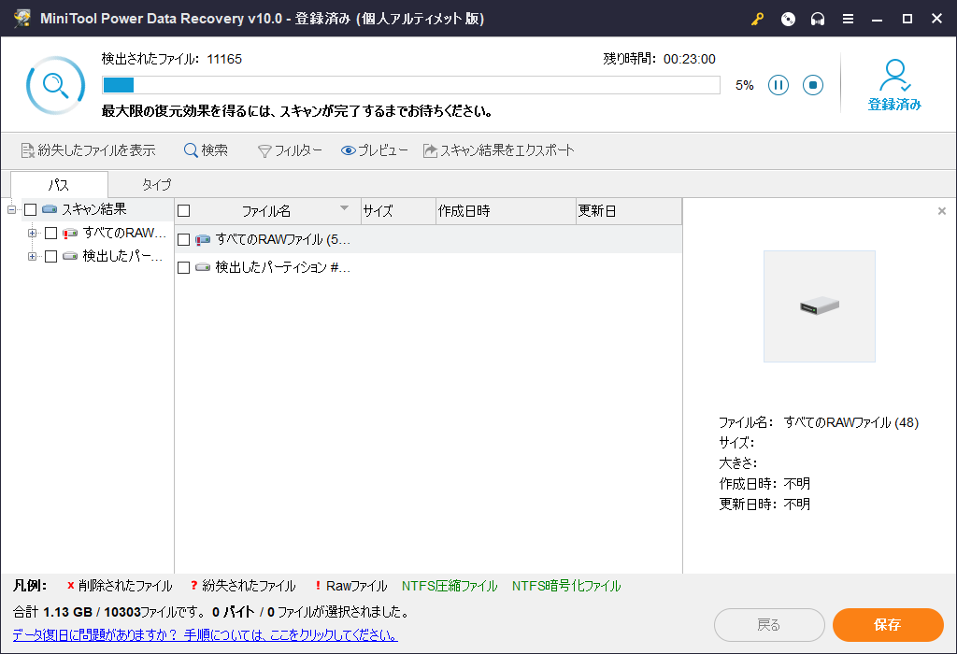Image resolution: width=957 pixels, height=654 pixels.
Task: Open the プレビュー eye tool
Action: [x=374, y=150]
